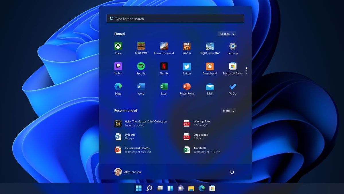
Task: Launch Minecraft from pinned apps
Action: pos(141,47)
